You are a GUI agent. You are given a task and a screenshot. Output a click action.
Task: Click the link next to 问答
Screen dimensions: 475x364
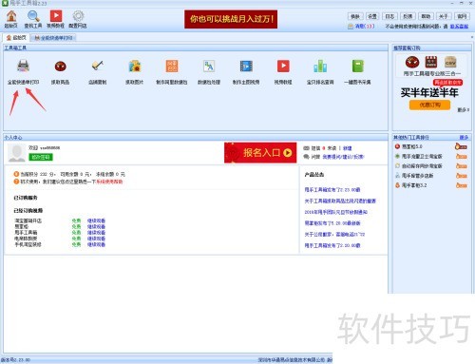click(x=343, y=157)
